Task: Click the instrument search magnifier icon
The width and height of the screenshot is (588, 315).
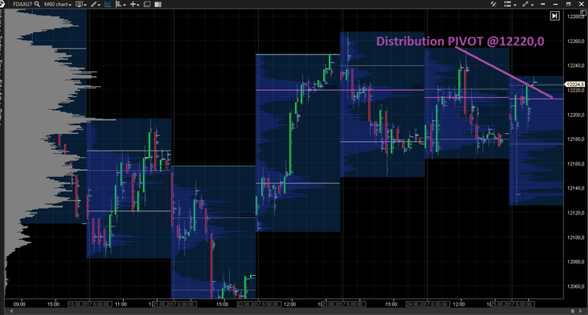Action: pos(37,4)
